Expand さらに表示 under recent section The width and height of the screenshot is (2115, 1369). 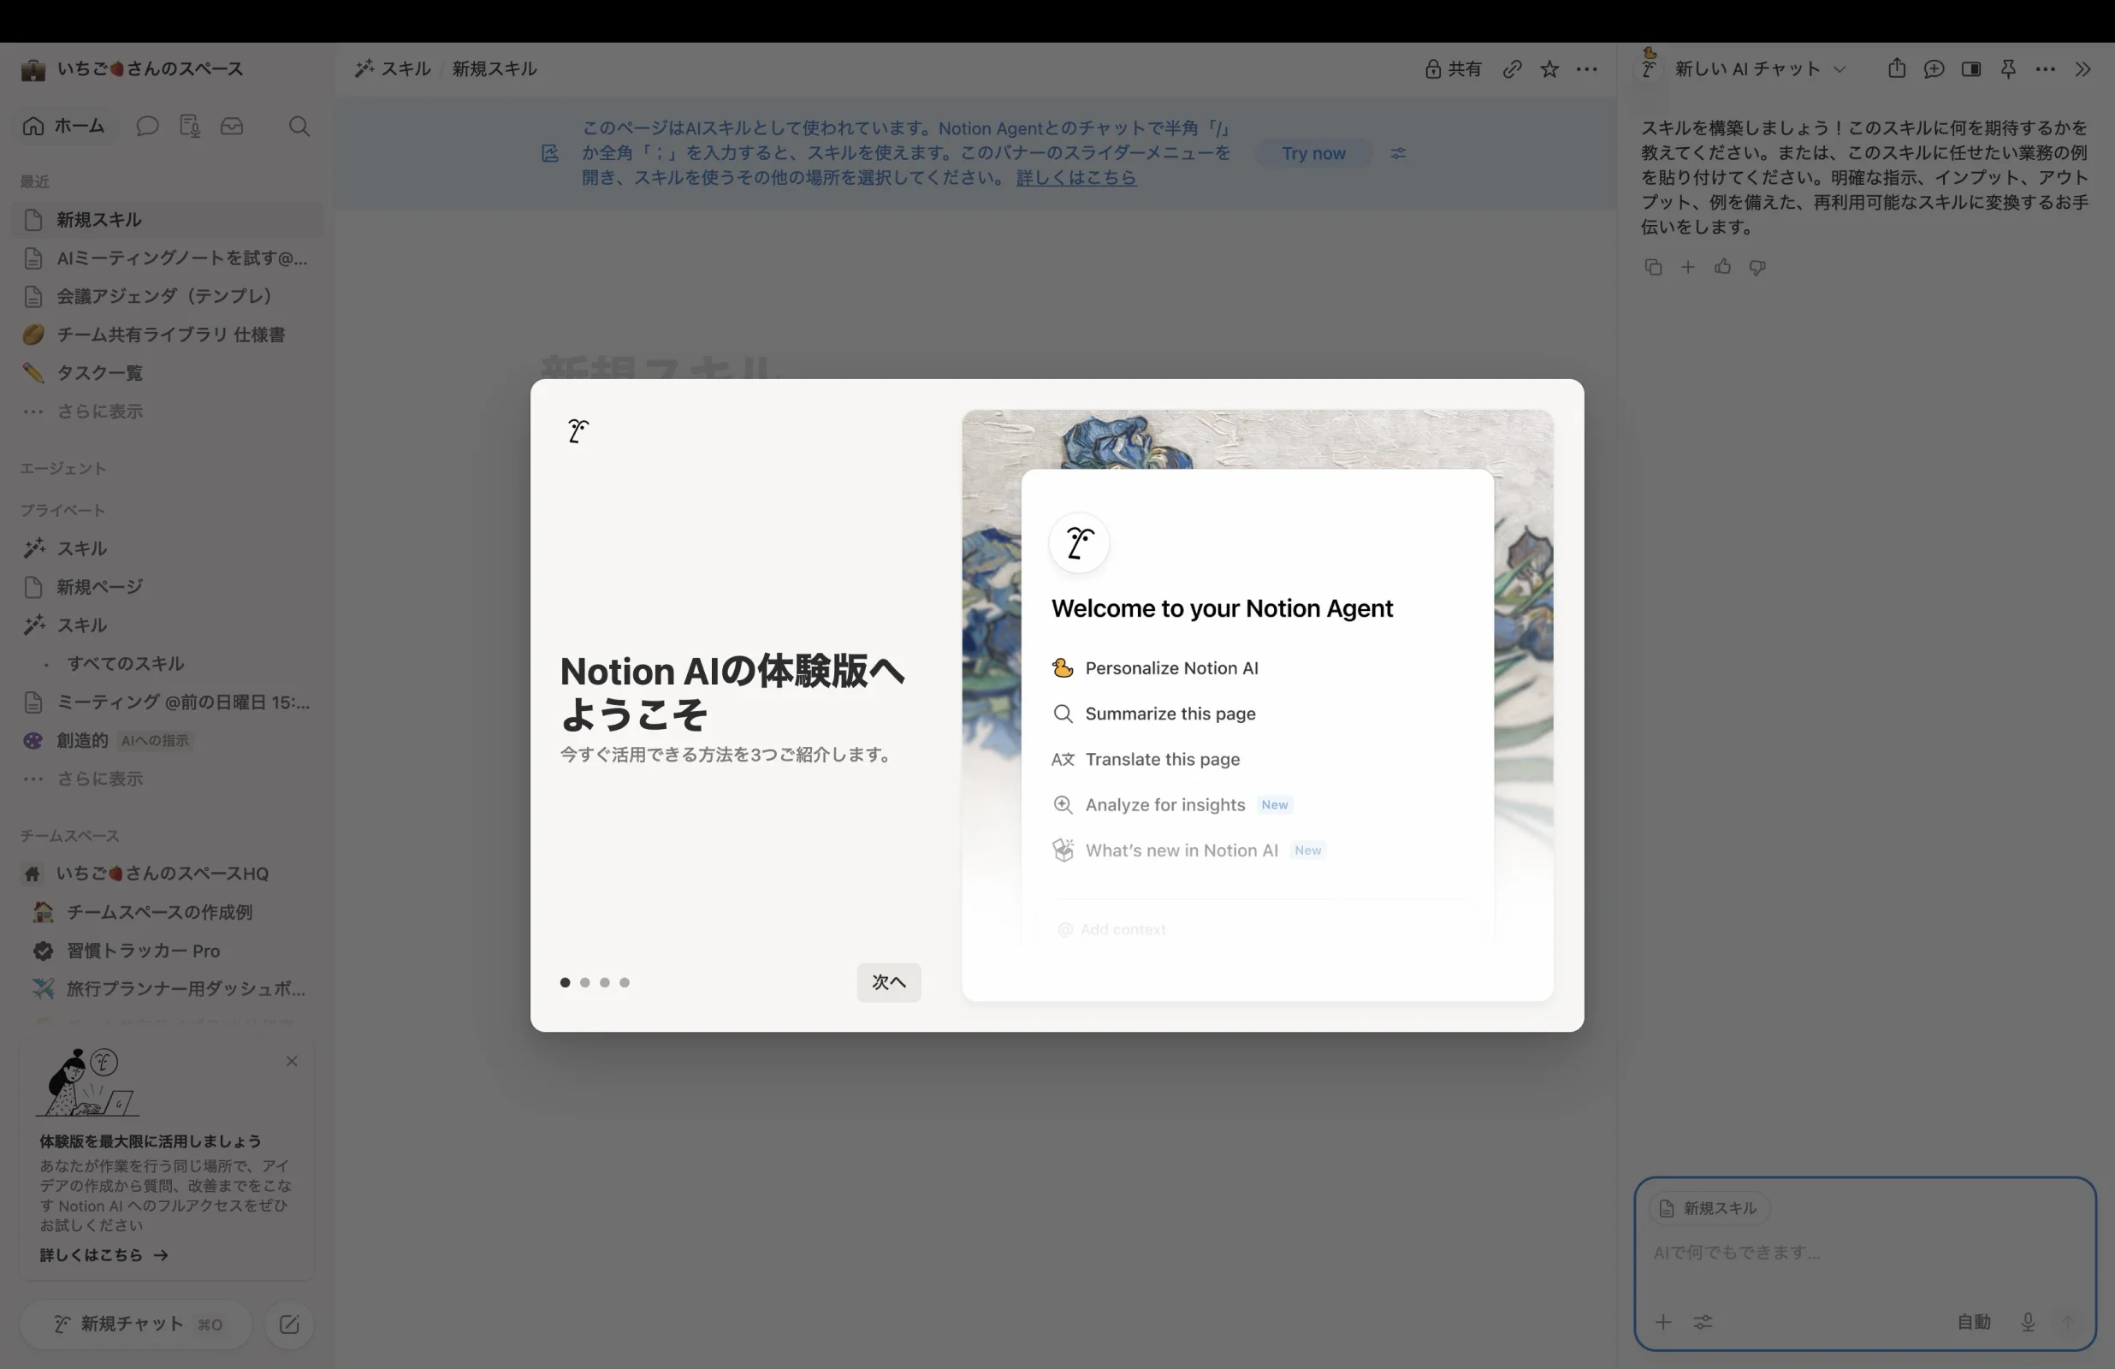tap(167, 411)
